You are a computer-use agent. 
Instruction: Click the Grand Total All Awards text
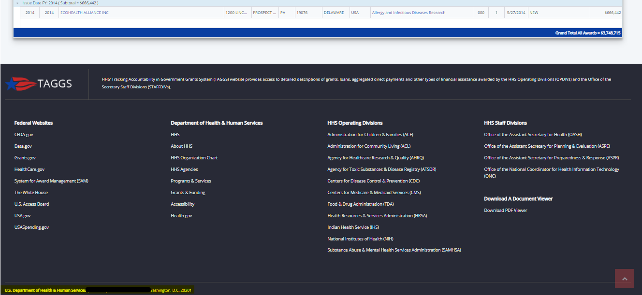(x=588, y=33)
